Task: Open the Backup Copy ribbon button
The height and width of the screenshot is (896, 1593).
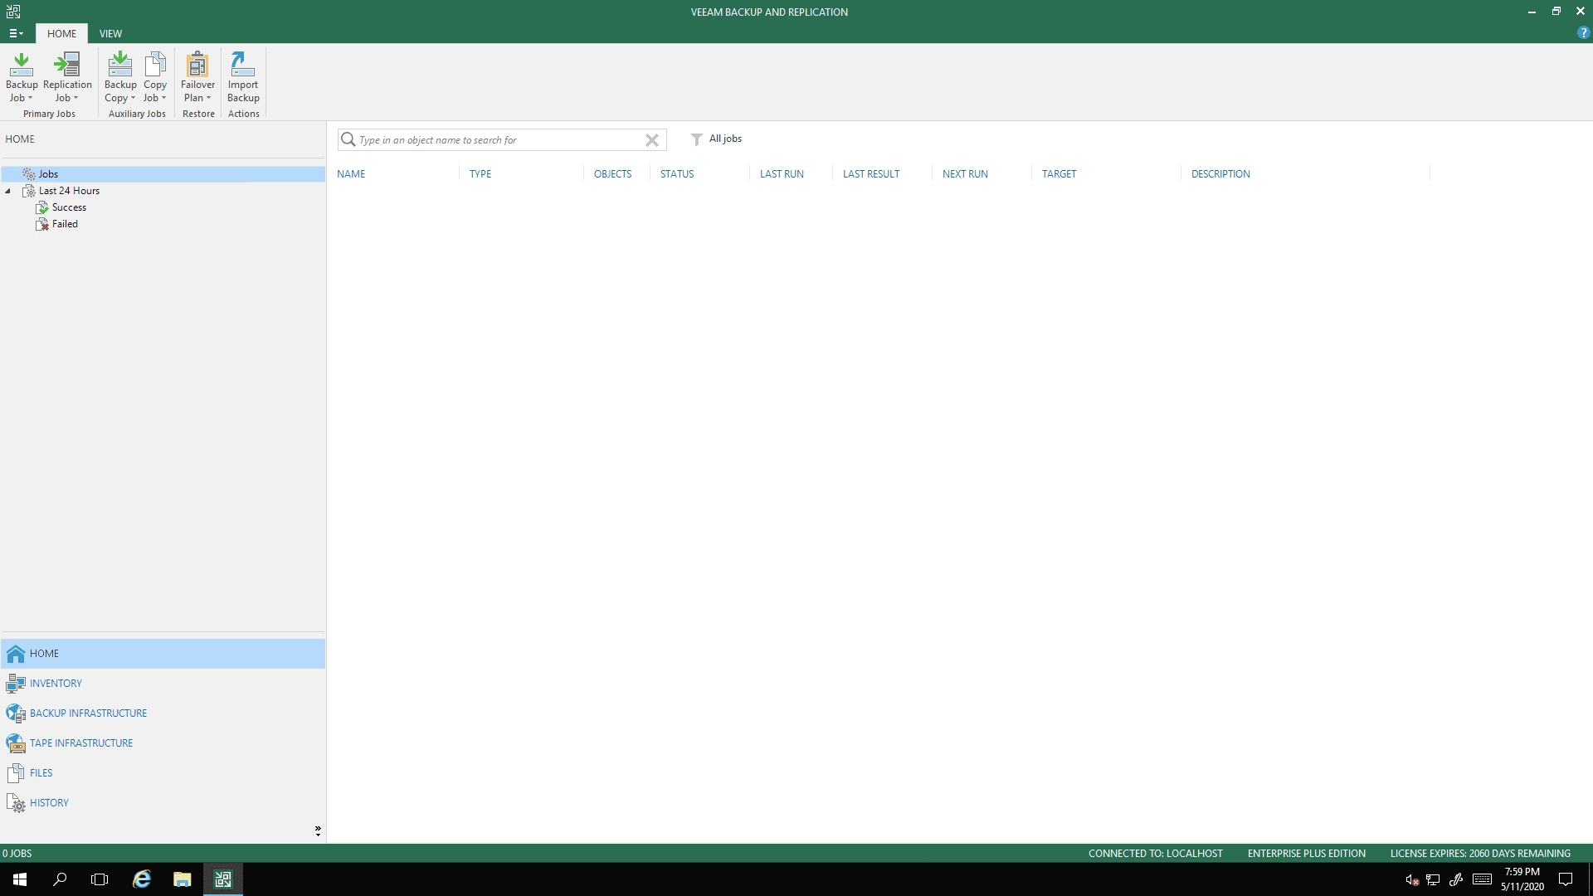Action: pos(120,77)
